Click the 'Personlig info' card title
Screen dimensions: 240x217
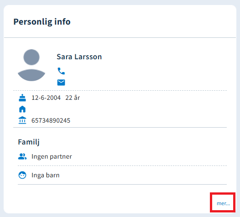tap(42, 22)
